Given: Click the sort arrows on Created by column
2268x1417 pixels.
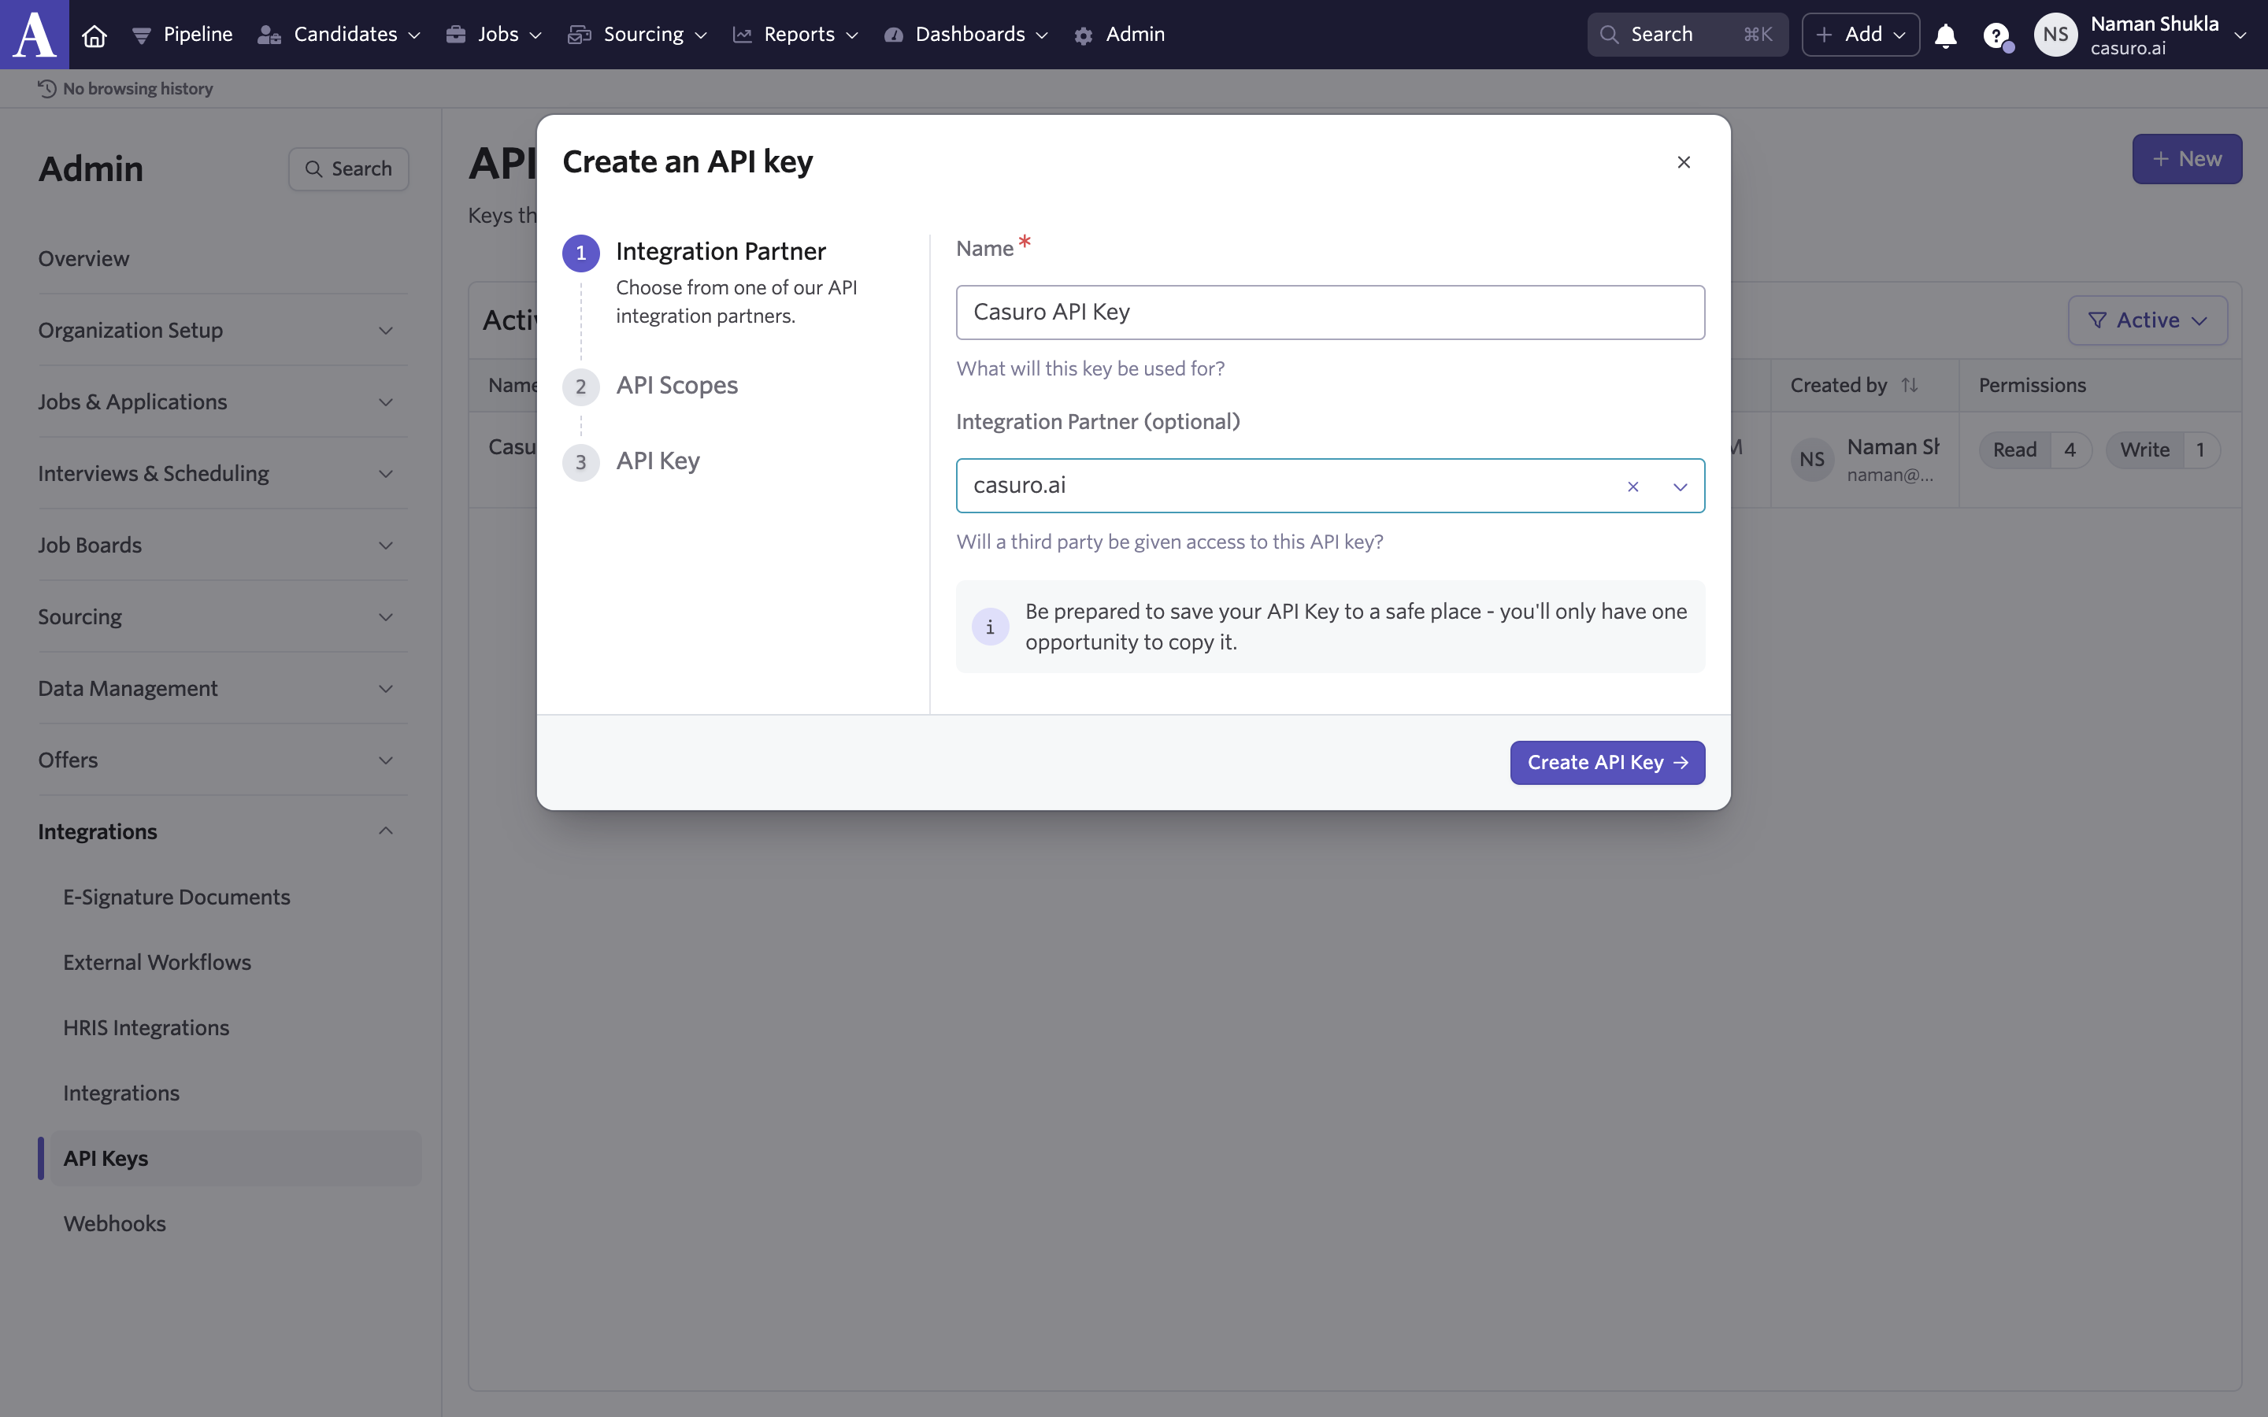Looking at the screenshot, I should tap(1910, 384).
